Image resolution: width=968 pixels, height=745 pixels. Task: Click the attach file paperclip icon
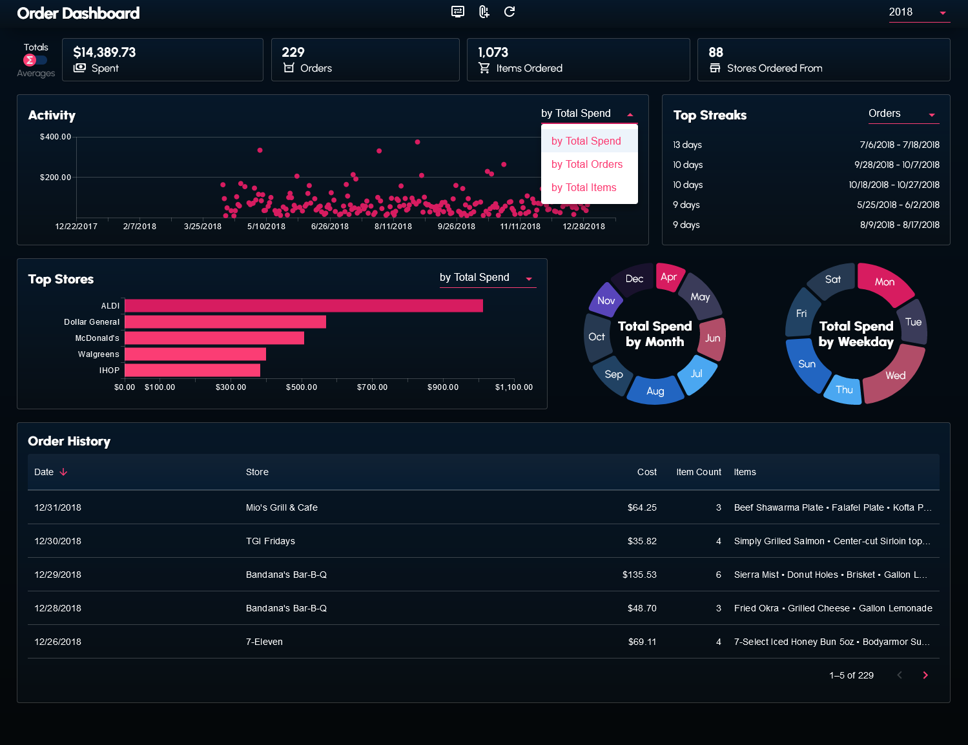[x=484, y=12]
